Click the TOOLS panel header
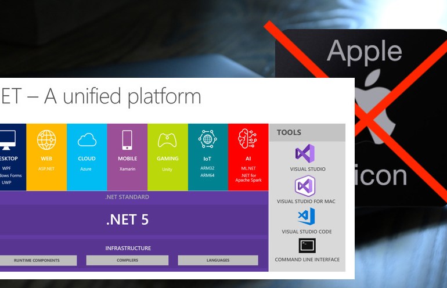447x288 pixels. [307, 132]
